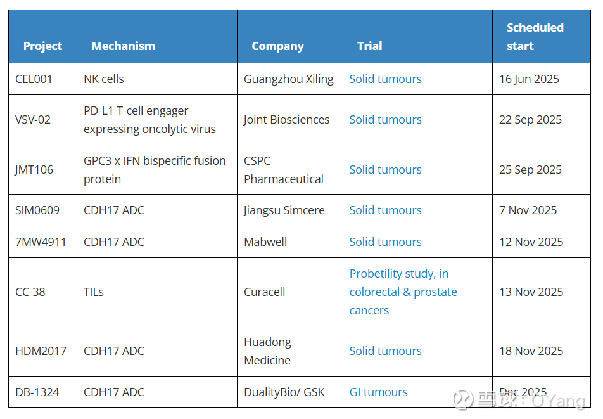Click the 16 Jun 2025 date cell

[529, 79]
